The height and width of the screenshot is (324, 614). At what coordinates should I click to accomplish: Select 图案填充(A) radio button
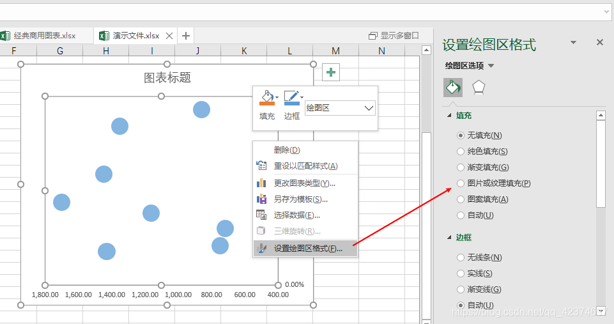tap(461, 199)
